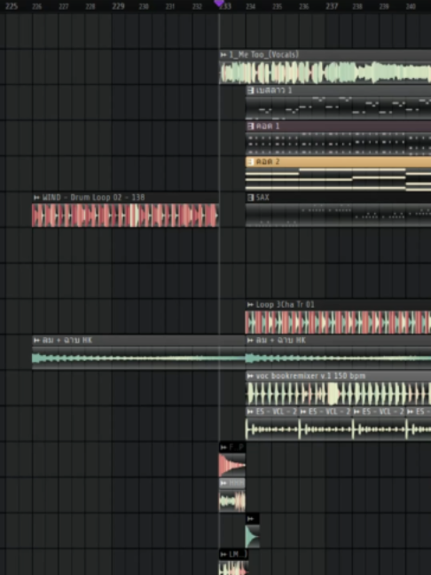The image size is (431, 575).
Task: Open clip icon of the LM..) audio clip
Action: 223,554
